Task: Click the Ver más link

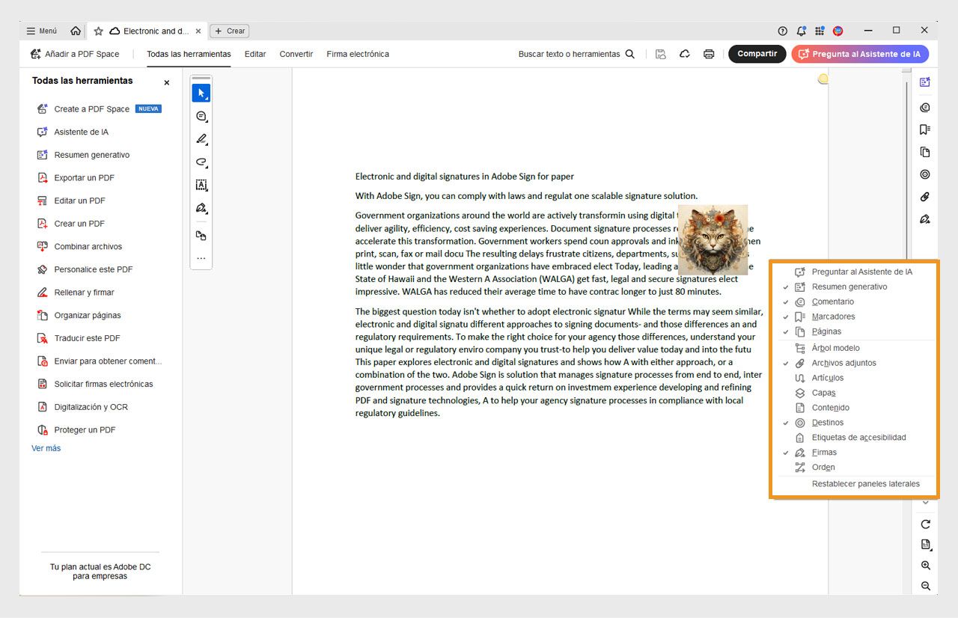Action: [x=47, y=447]
